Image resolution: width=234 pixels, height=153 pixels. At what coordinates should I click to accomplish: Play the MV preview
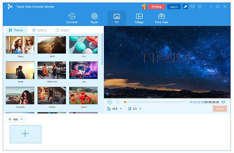pos(110,102)
